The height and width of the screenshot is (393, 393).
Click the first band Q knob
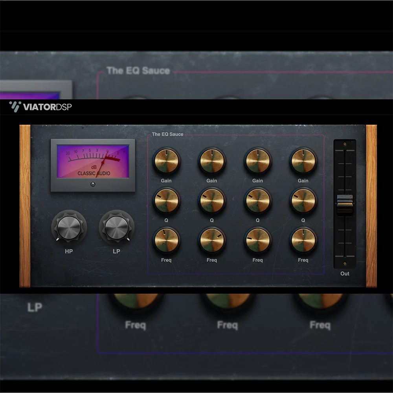pyautogui.click(x=166, y=200)
